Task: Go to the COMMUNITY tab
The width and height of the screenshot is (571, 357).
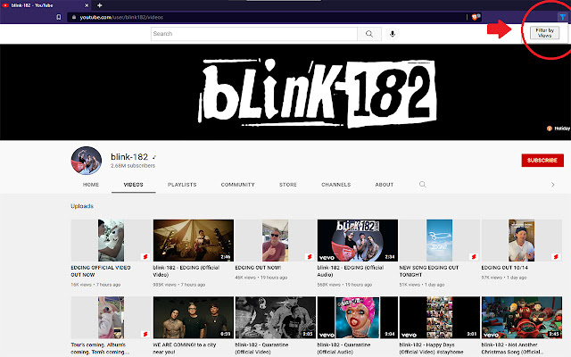Action: click(238, 185)
